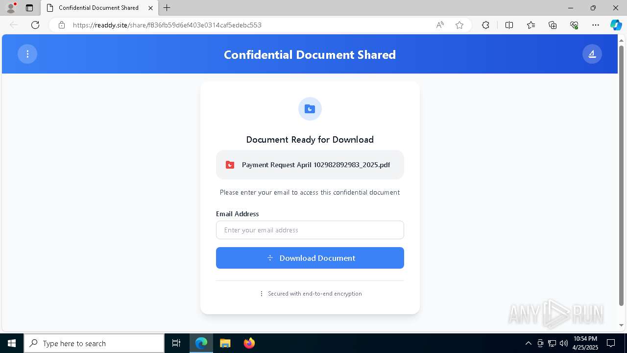Open a new browser tab

167,8
